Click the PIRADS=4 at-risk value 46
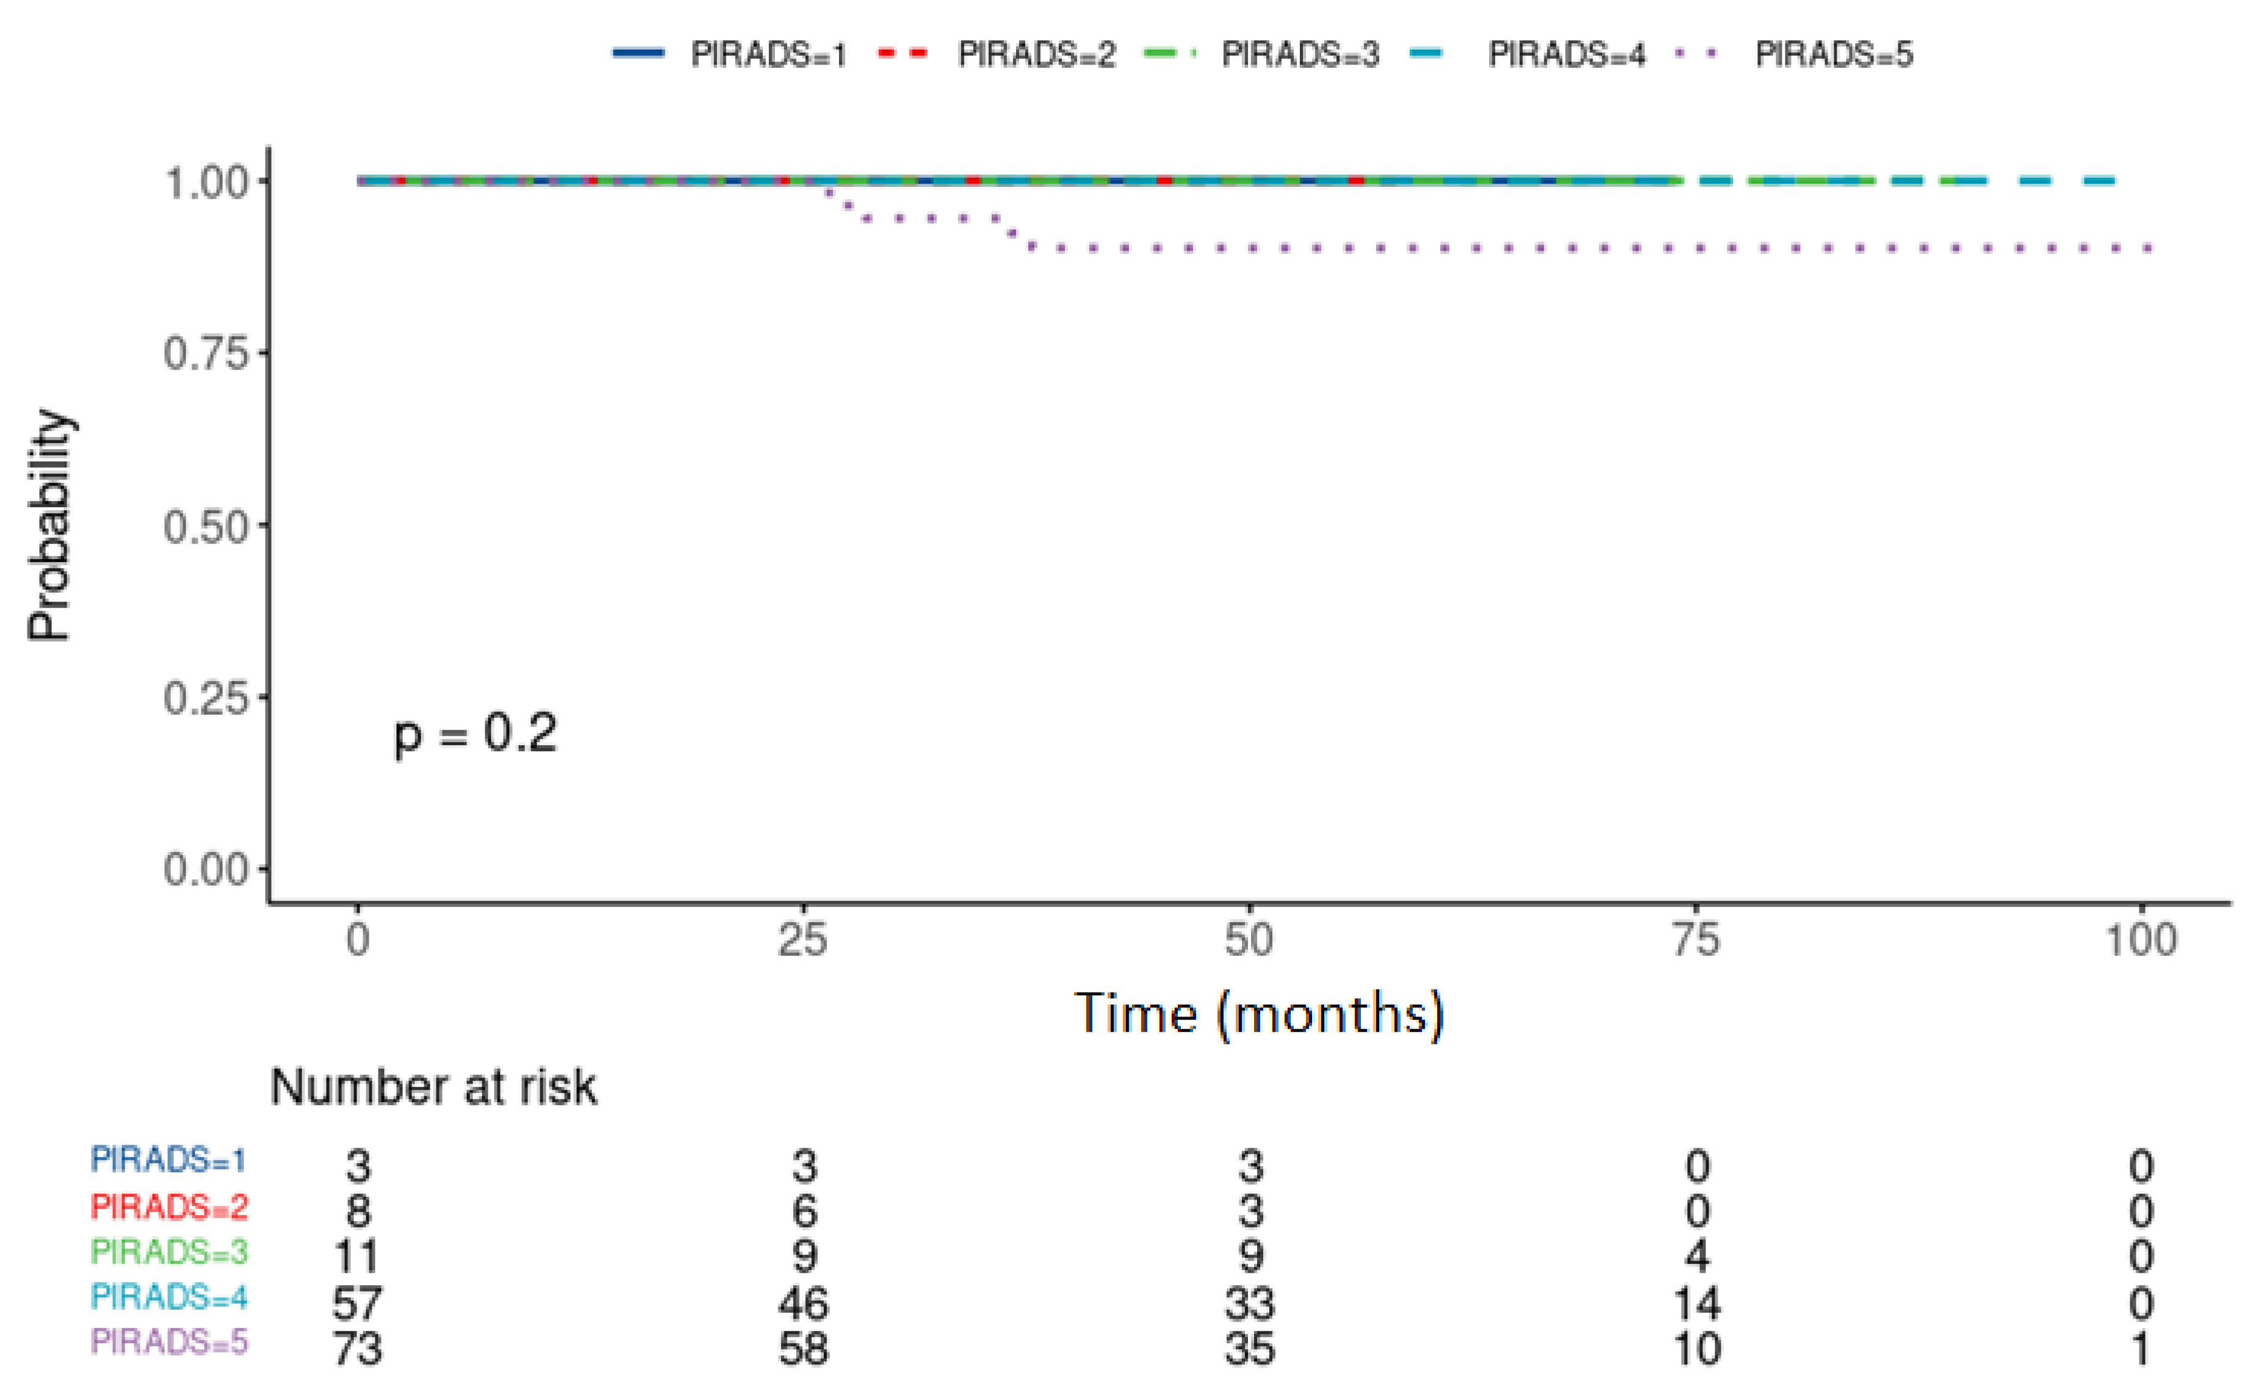Viewport: 2264px width, 1398px height. 802,1303
